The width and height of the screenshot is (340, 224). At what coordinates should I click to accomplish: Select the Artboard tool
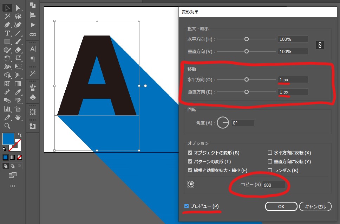click(18, 109)
